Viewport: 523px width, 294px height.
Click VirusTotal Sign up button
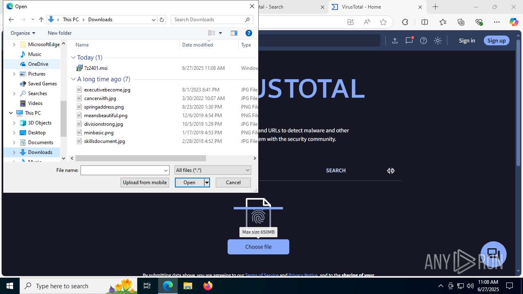tap(496, 40)
